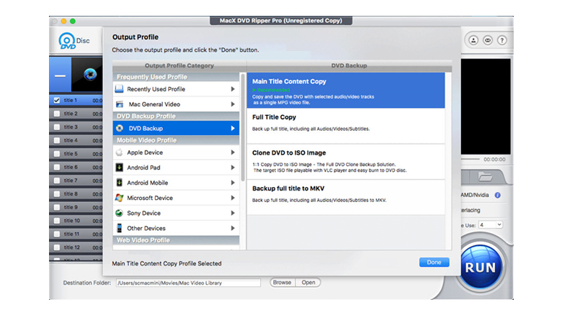Expand Recently Used Profile arrow

(233, 88)
